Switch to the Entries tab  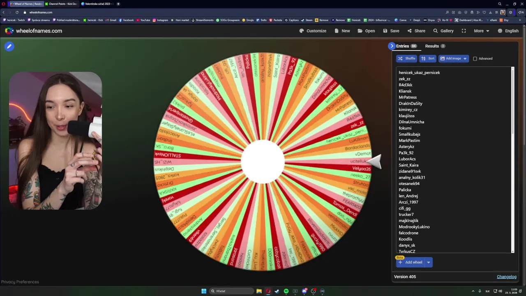click(x=406, y=46)
